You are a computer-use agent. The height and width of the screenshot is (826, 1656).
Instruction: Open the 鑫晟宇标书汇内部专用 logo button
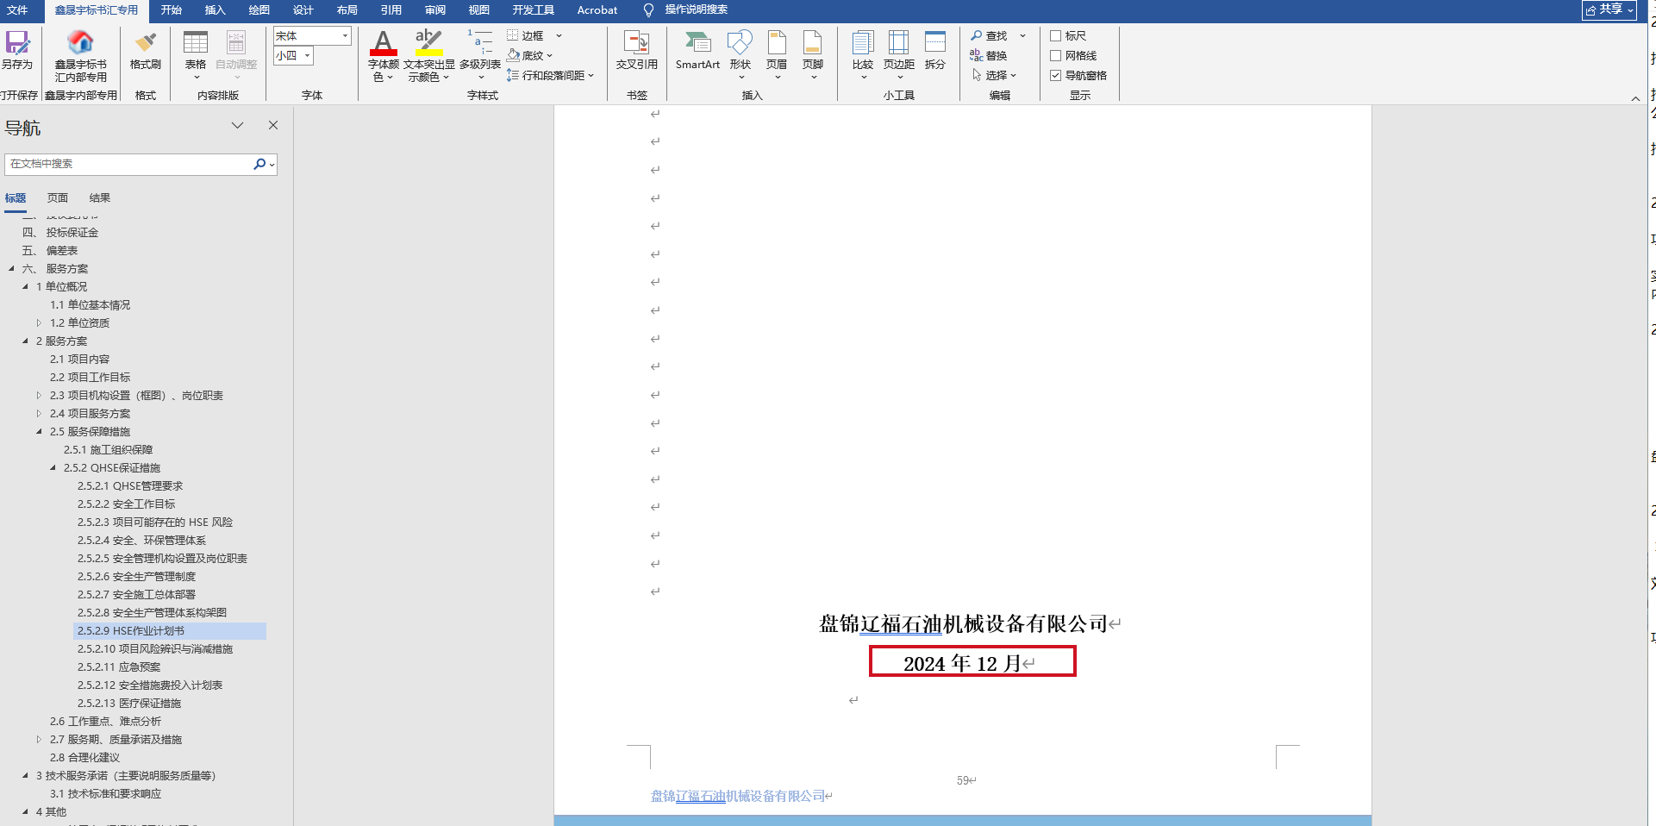pos(81,56)
